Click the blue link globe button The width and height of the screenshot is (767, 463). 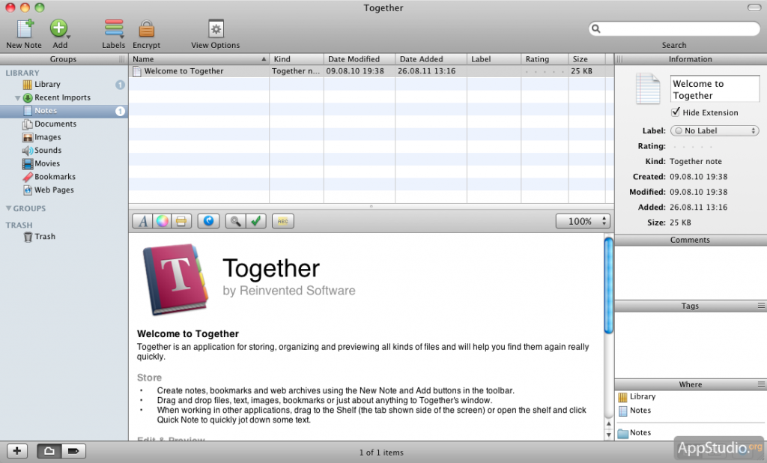[208, 221]
